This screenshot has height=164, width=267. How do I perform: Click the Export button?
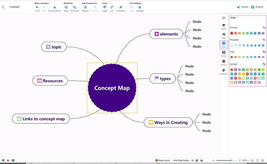point(257,7)
